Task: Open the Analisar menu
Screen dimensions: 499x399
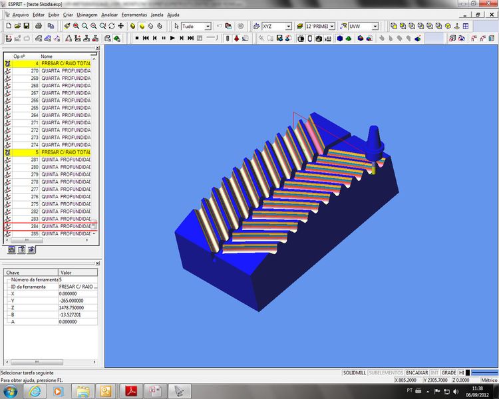Action: click(109, 15)
